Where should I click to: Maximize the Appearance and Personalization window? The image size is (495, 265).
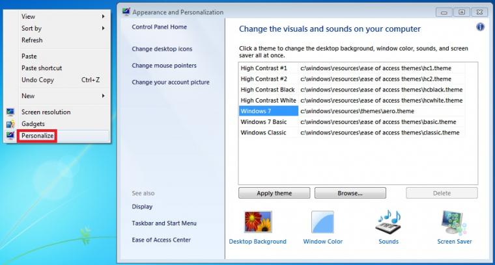pyautogui.click(x=462, y=12)
